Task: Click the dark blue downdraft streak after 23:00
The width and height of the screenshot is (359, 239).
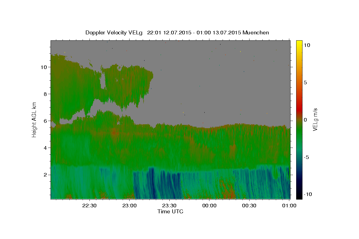Action: point(152,183)
